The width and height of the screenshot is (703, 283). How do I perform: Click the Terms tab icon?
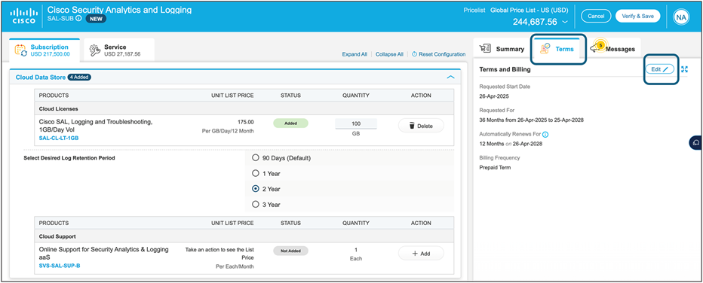[545, 48]
